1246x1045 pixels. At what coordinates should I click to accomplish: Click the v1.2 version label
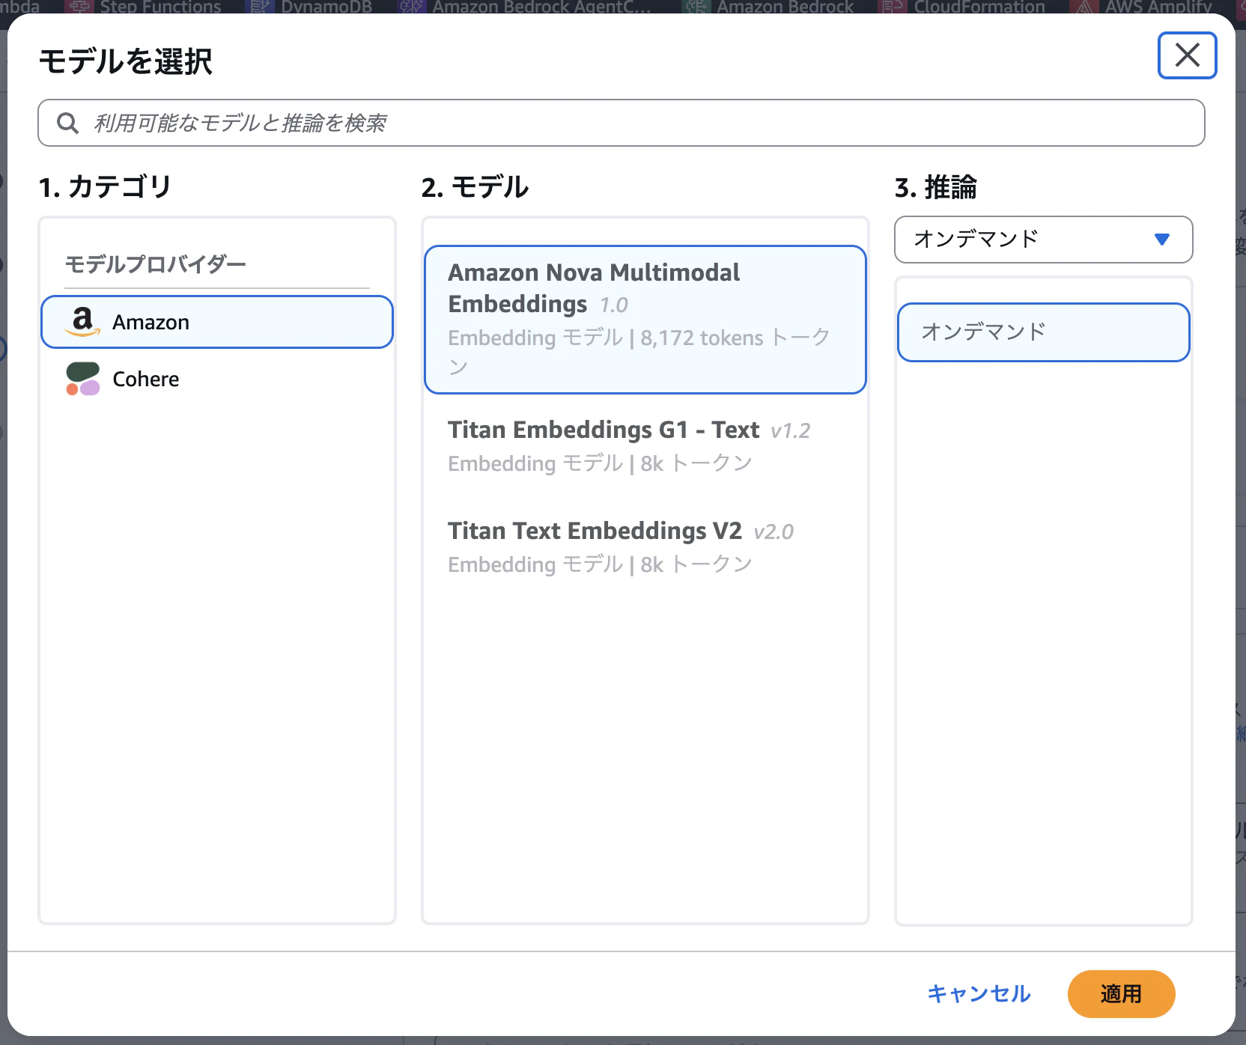[791, 431]
